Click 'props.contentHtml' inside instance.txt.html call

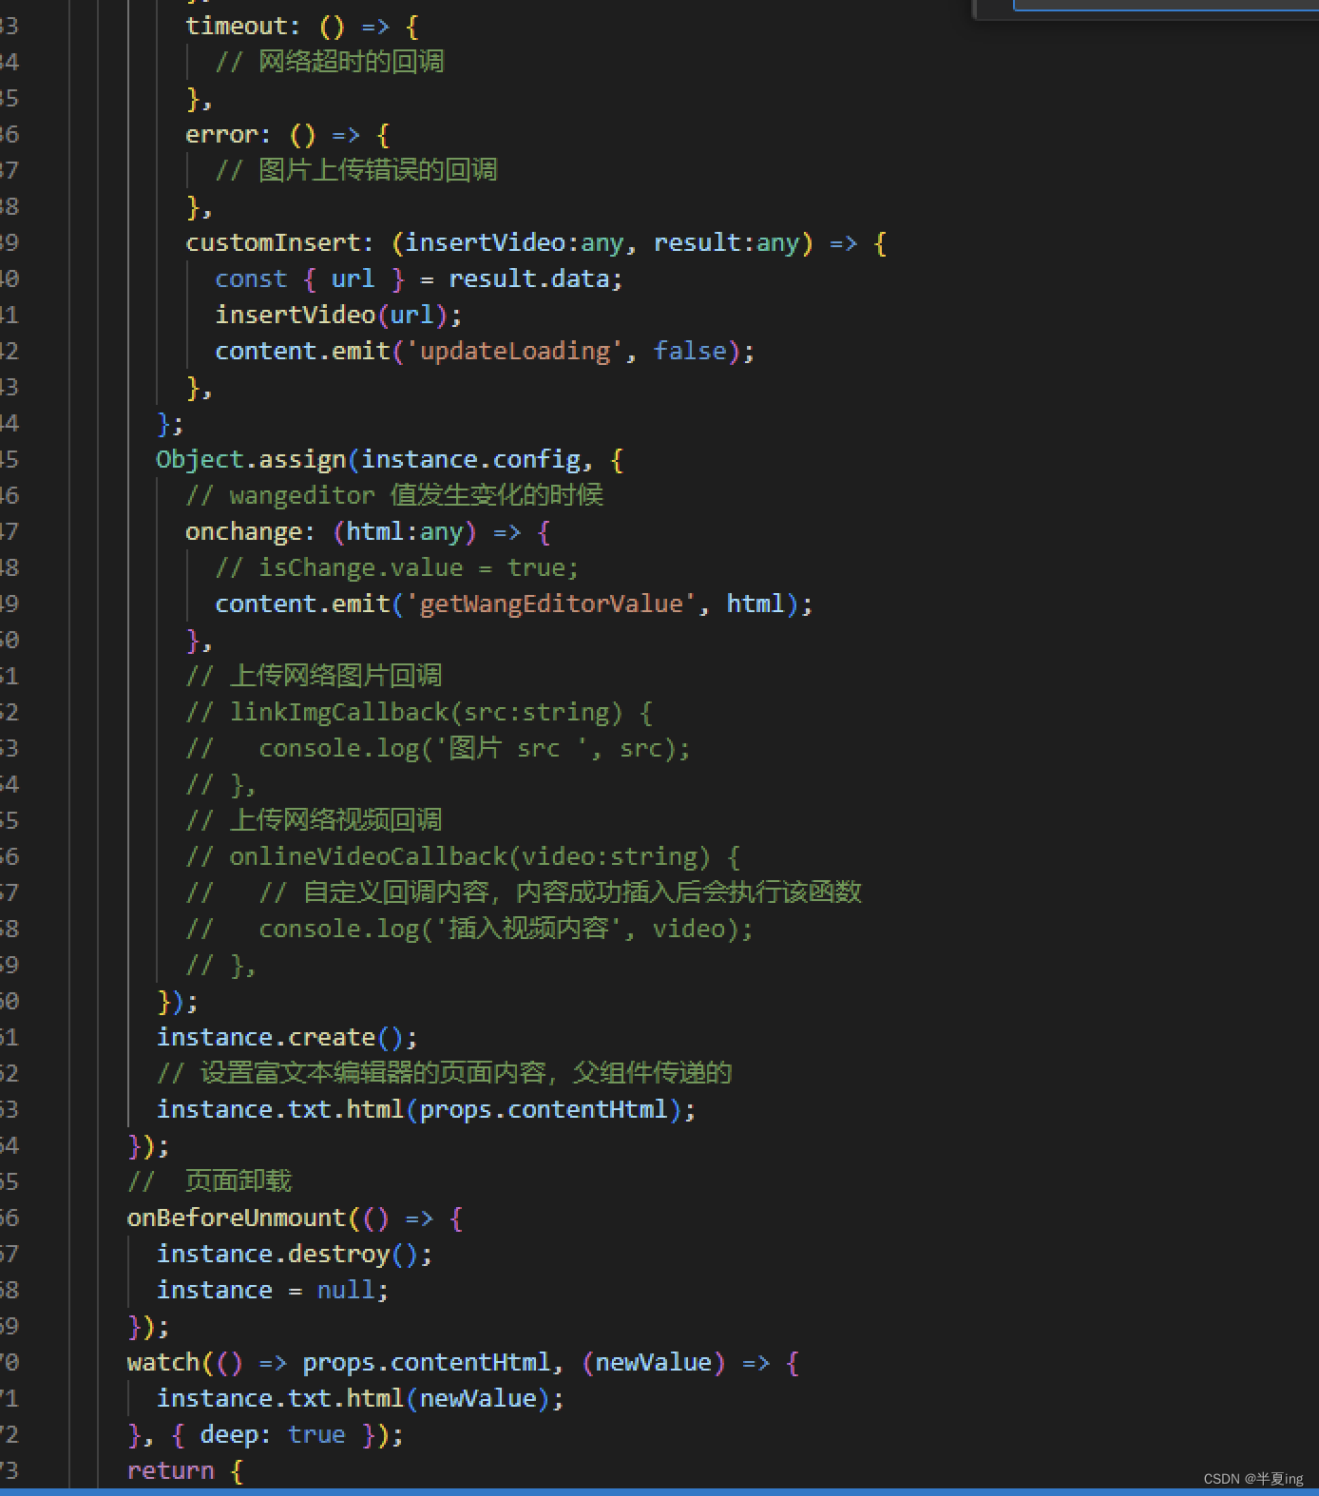coord(544,1109)
